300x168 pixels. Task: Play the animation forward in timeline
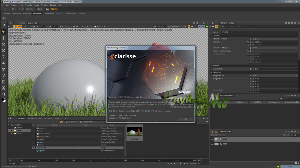click(x=181, y=163)
